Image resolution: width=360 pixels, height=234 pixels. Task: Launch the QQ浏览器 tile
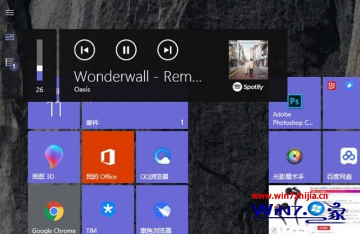click(162, 157)
